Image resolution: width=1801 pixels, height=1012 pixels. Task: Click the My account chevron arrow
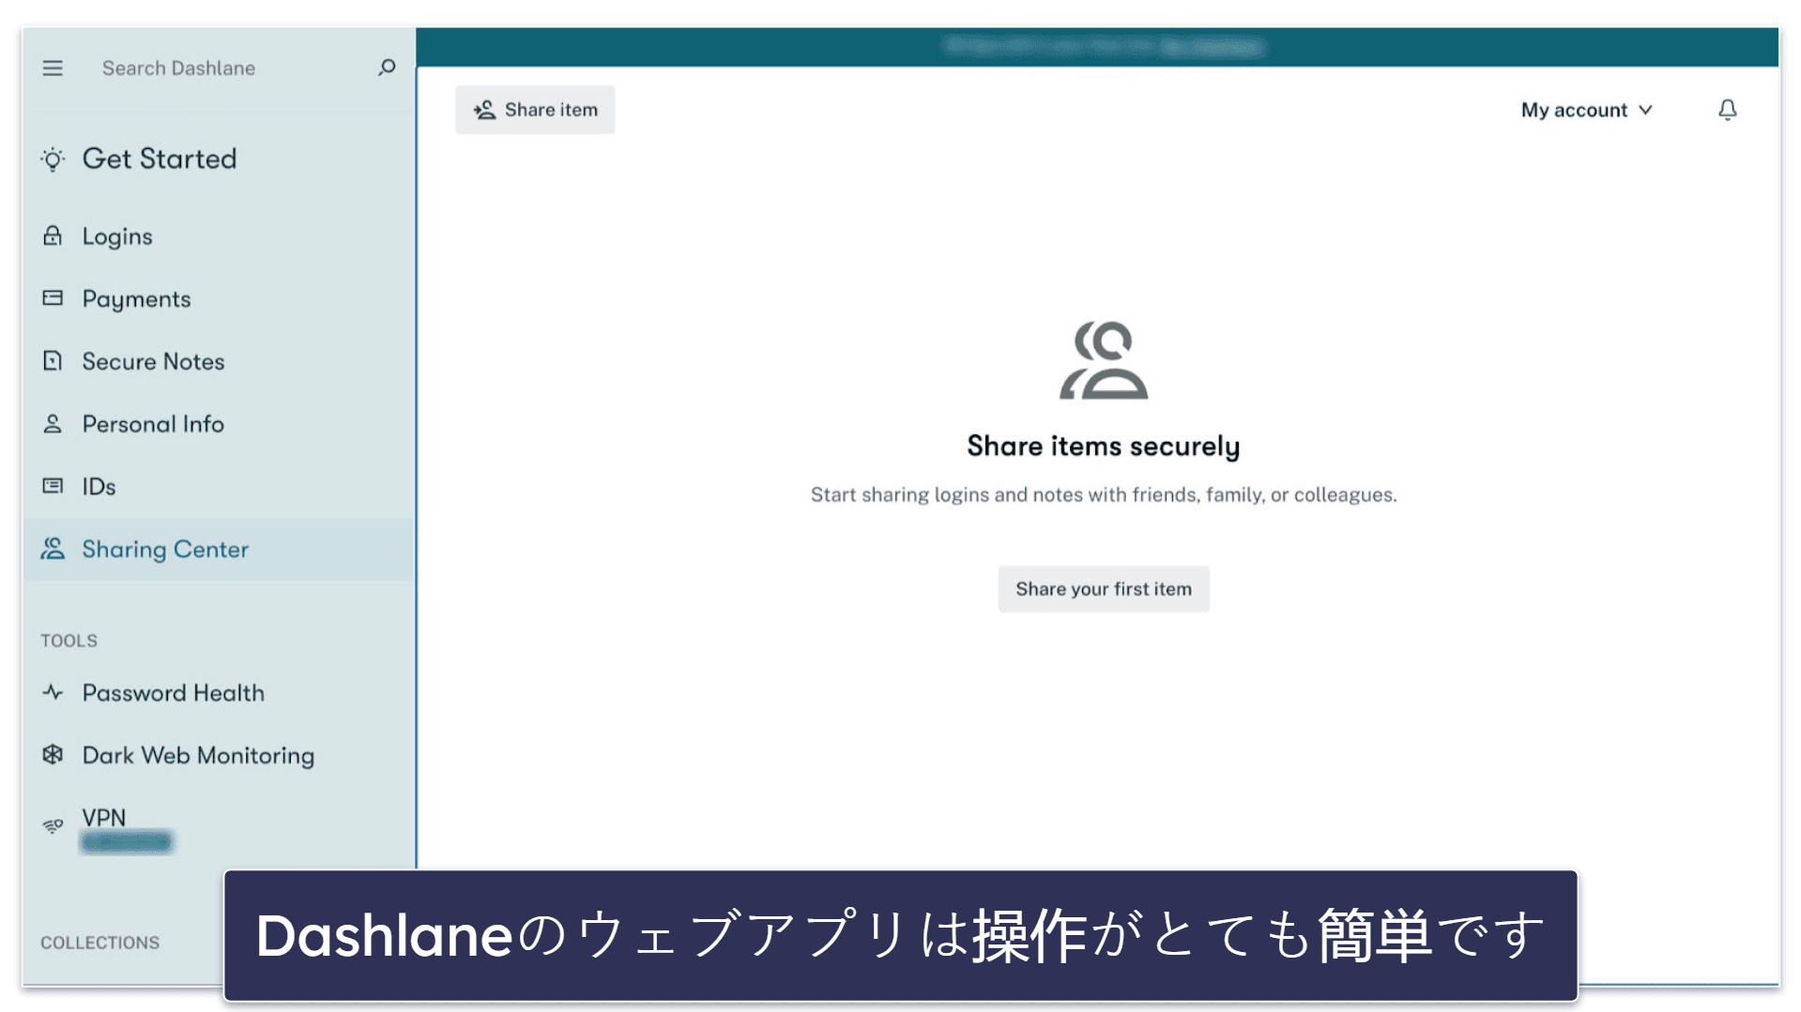click(1645, 110)
